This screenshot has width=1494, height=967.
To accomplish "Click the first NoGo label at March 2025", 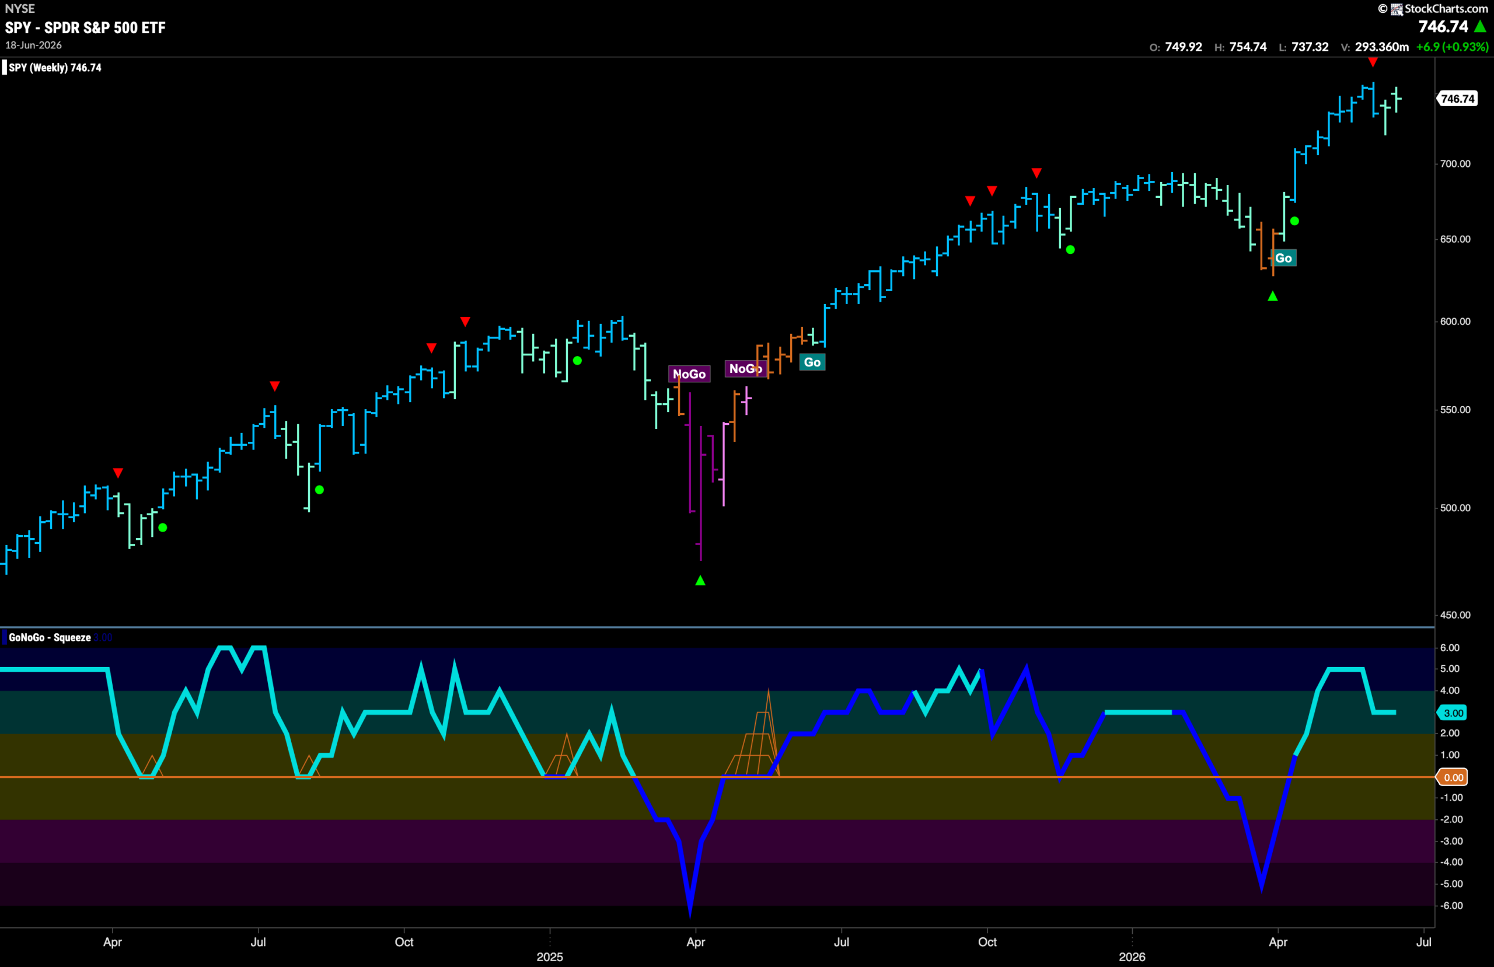I will click(689, 374).
